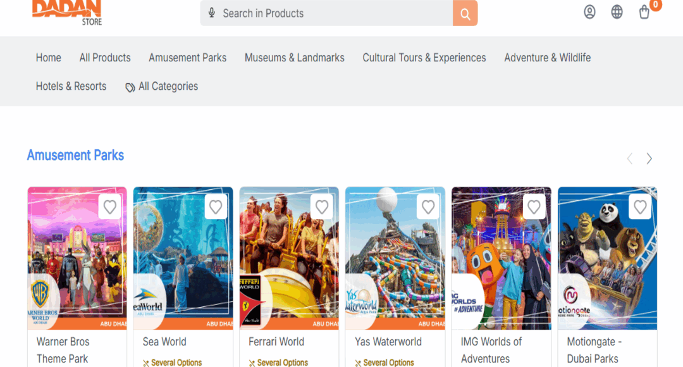Click the Amusement Parks section heading link
683x367 pixels.
[x=75, y=156]
